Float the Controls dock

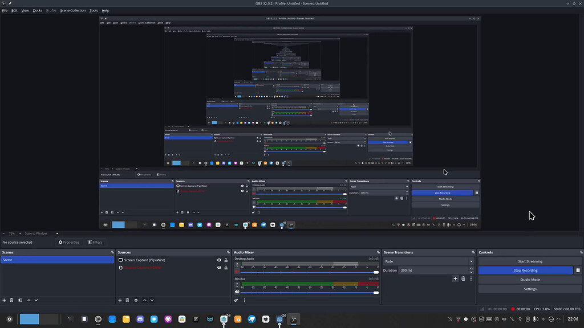tap(581, 252)
